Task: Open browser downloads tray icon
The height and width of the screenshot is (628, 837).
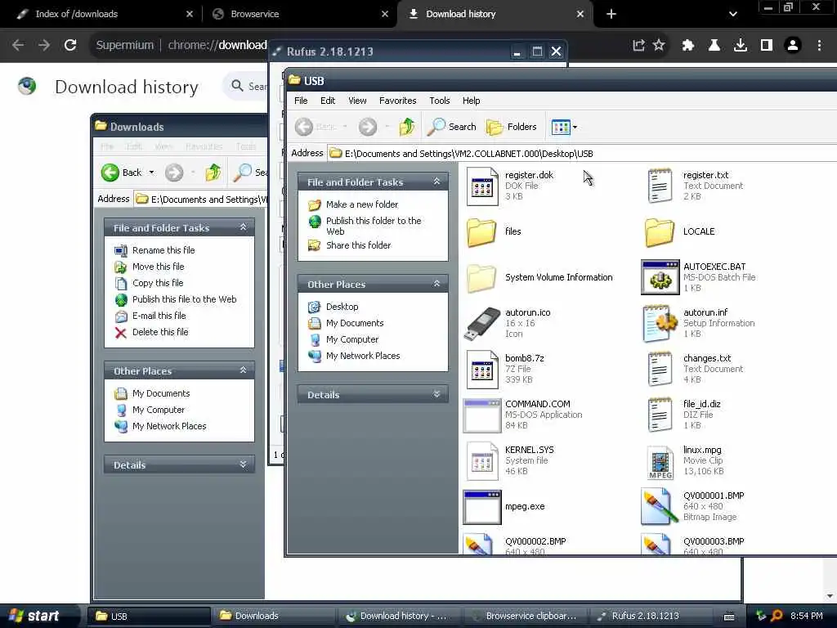Action: point(740,45)
